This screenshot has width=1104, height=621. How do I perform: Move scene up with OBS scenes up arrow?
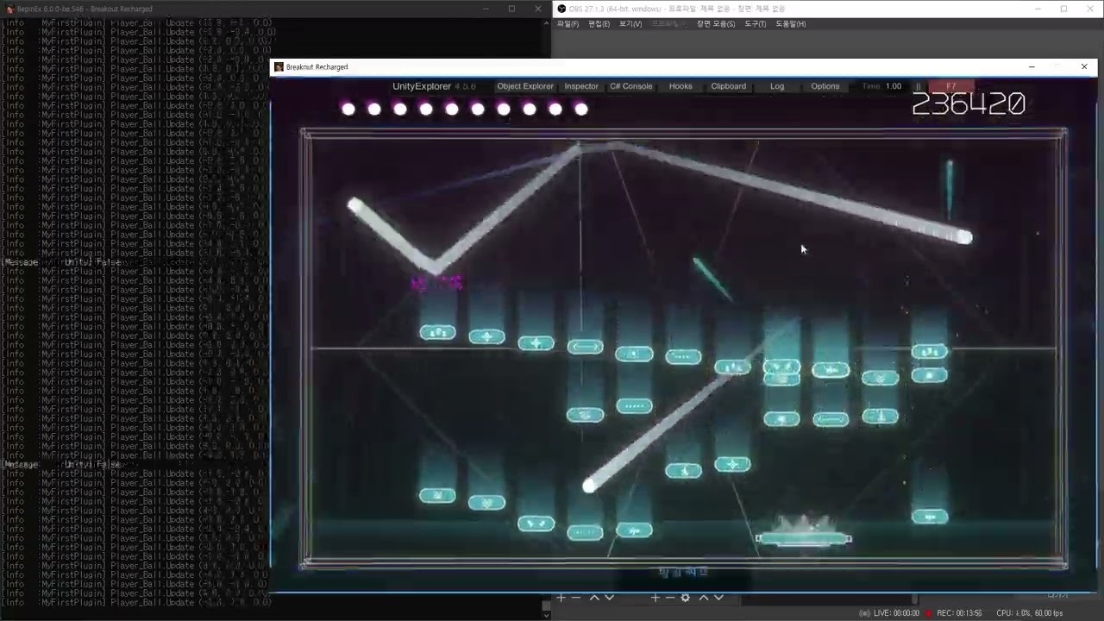pyautogui.click(x=594, y=598)
